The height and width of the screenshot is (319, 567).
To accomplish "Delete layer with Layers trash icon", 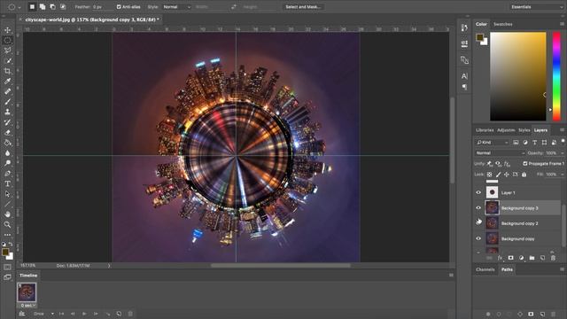I will pyautogui.click(x=553, y=258).
